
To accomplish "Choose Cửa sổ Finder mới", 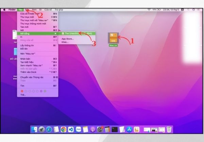I will pyautogui.click(x=38, y=14).
